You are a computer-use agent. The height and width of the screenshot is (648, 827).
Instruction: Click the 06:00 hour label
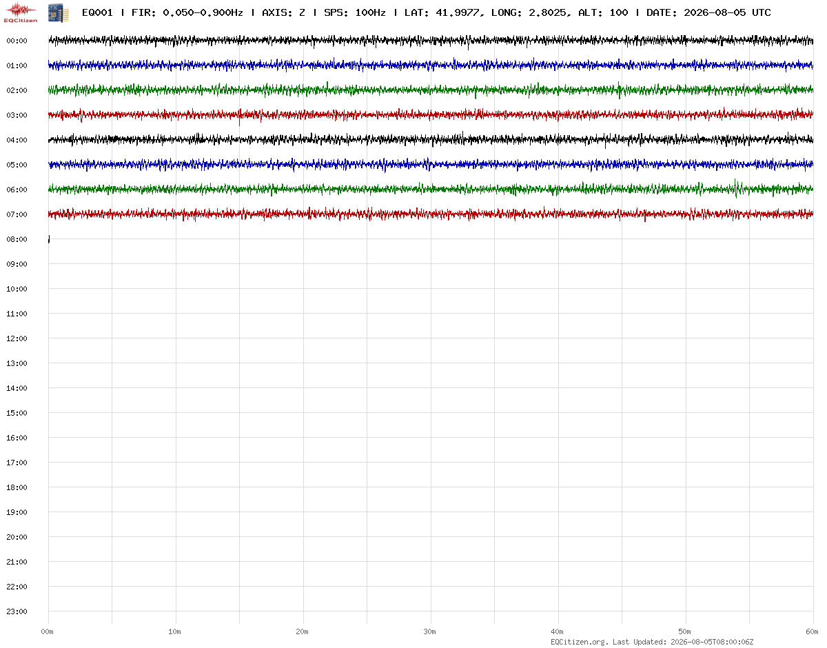17,190
